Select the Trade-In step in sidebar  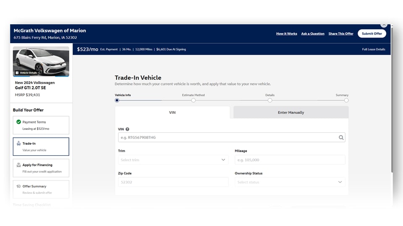coord(41,146)
